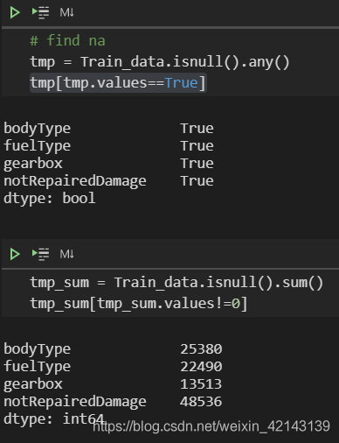Click the tmp_sum[tmp_sum.values!=0] line

[139, 304]
